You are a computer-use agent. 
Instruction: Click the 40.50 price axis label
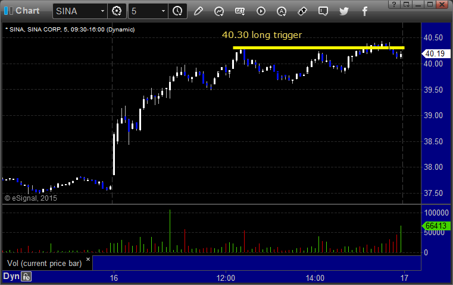click(x=433, y=38)
